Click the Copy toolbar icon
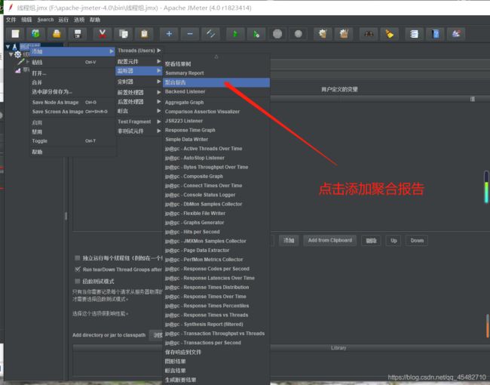Image resolution: width=490 pixels, height=385 pixels. 124,34
